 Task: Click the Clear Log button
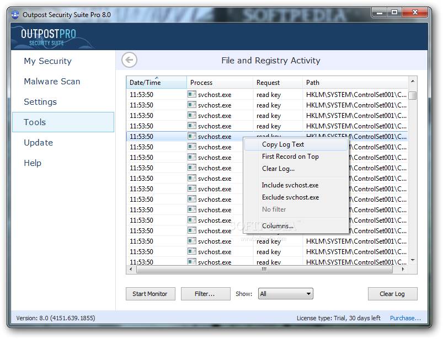(392, 294)
